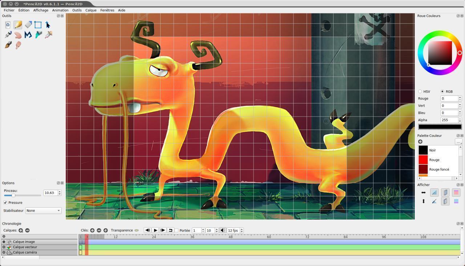Float the Roue Couleurs panel
This screenshot has height=266, width=465.
coord(458,16)
